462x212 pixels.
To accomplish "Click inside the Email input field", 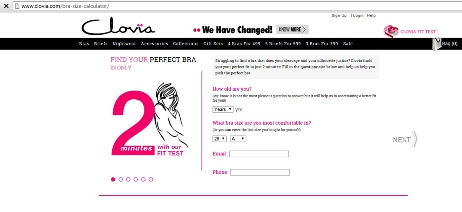I will (x=259, y=154).
